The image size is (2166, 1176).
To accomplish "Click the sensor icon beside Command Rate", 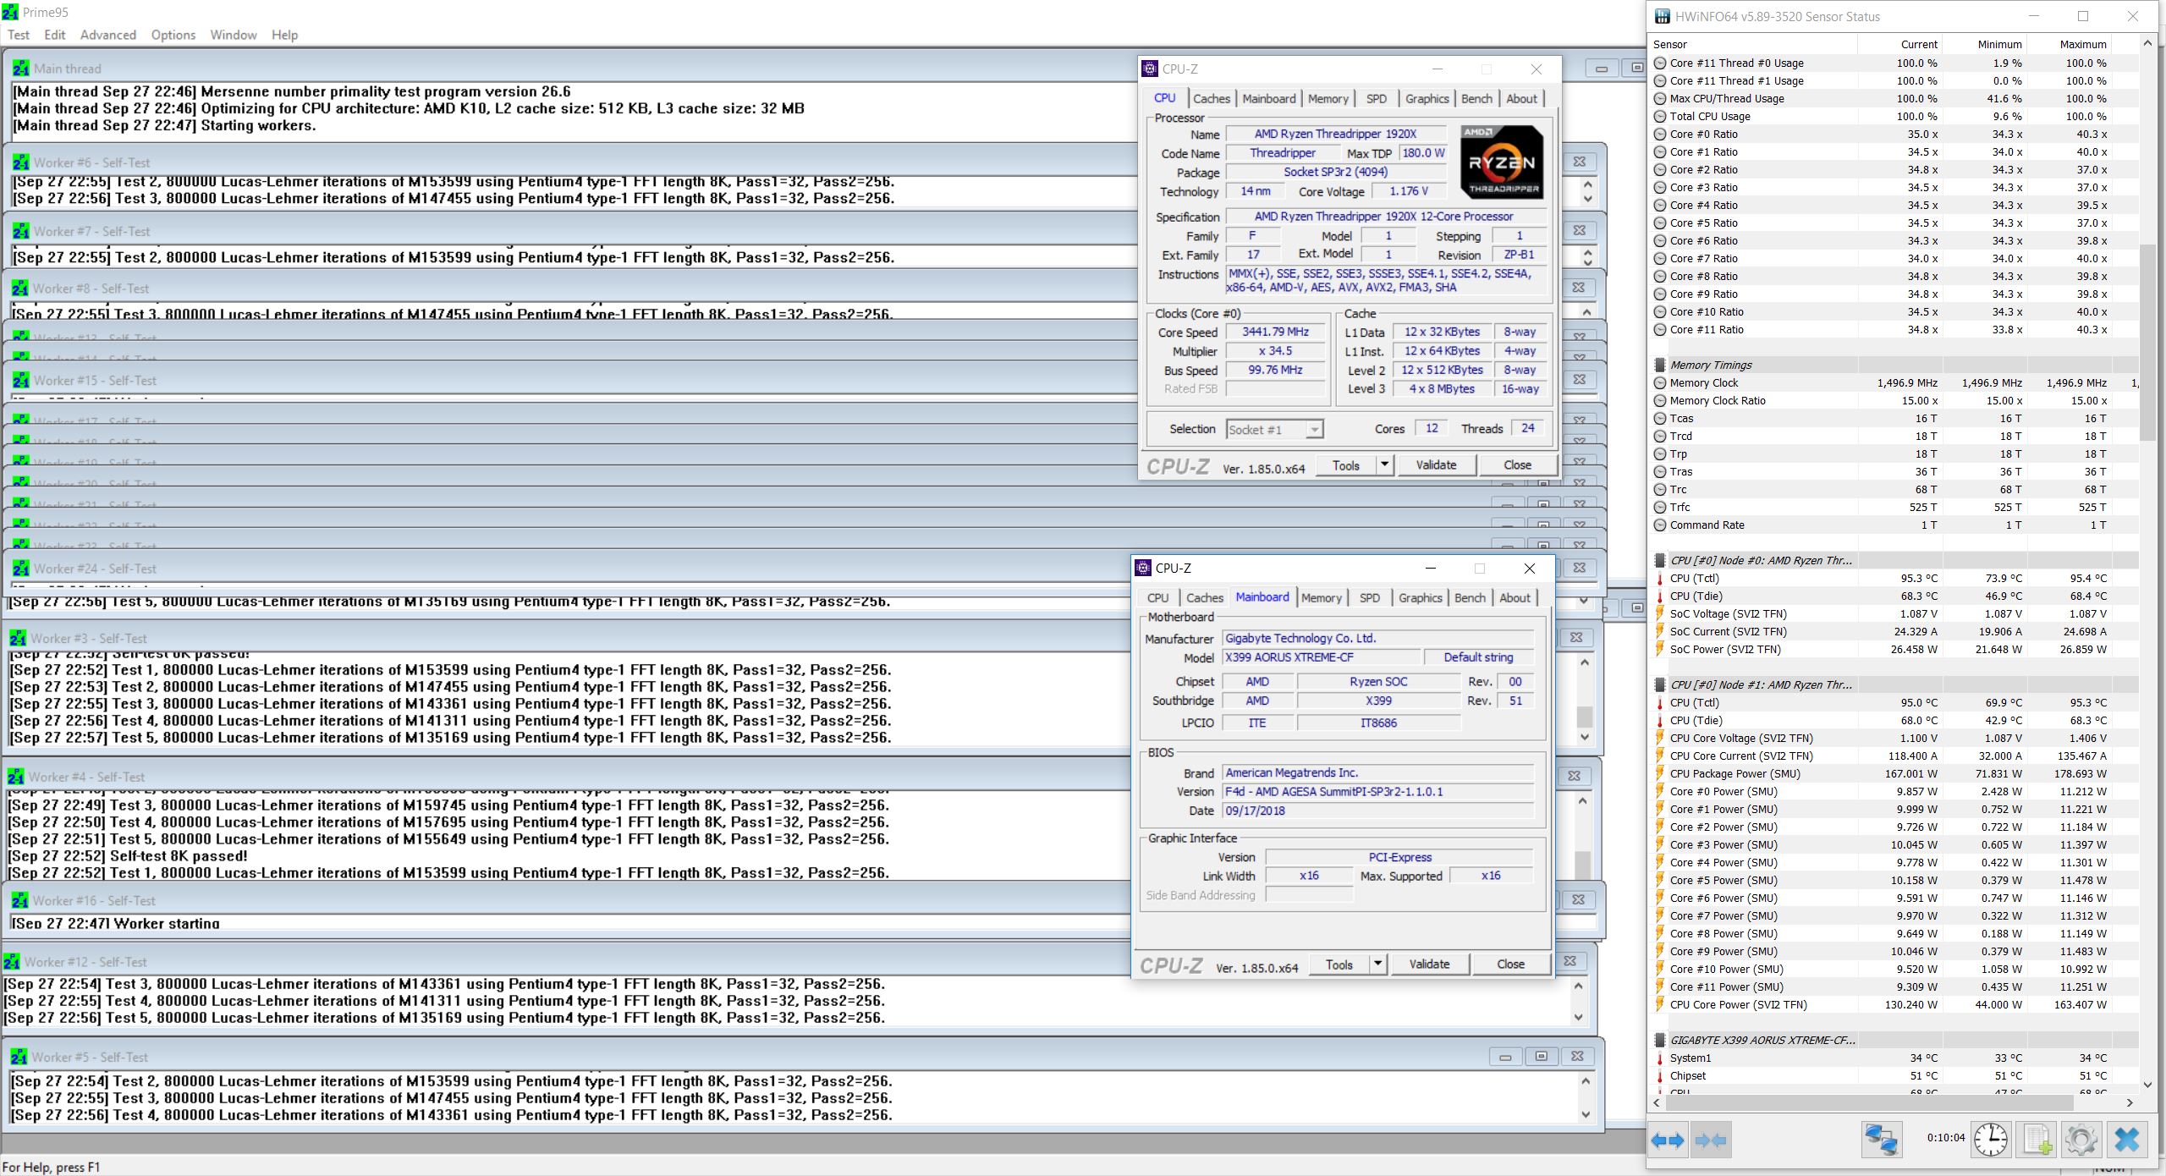I will [x=1660, y=525].
